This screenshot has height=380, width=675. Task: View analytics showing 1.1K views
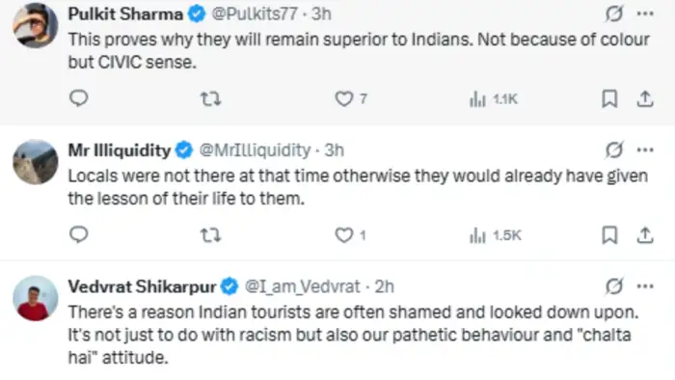[494, 99]
